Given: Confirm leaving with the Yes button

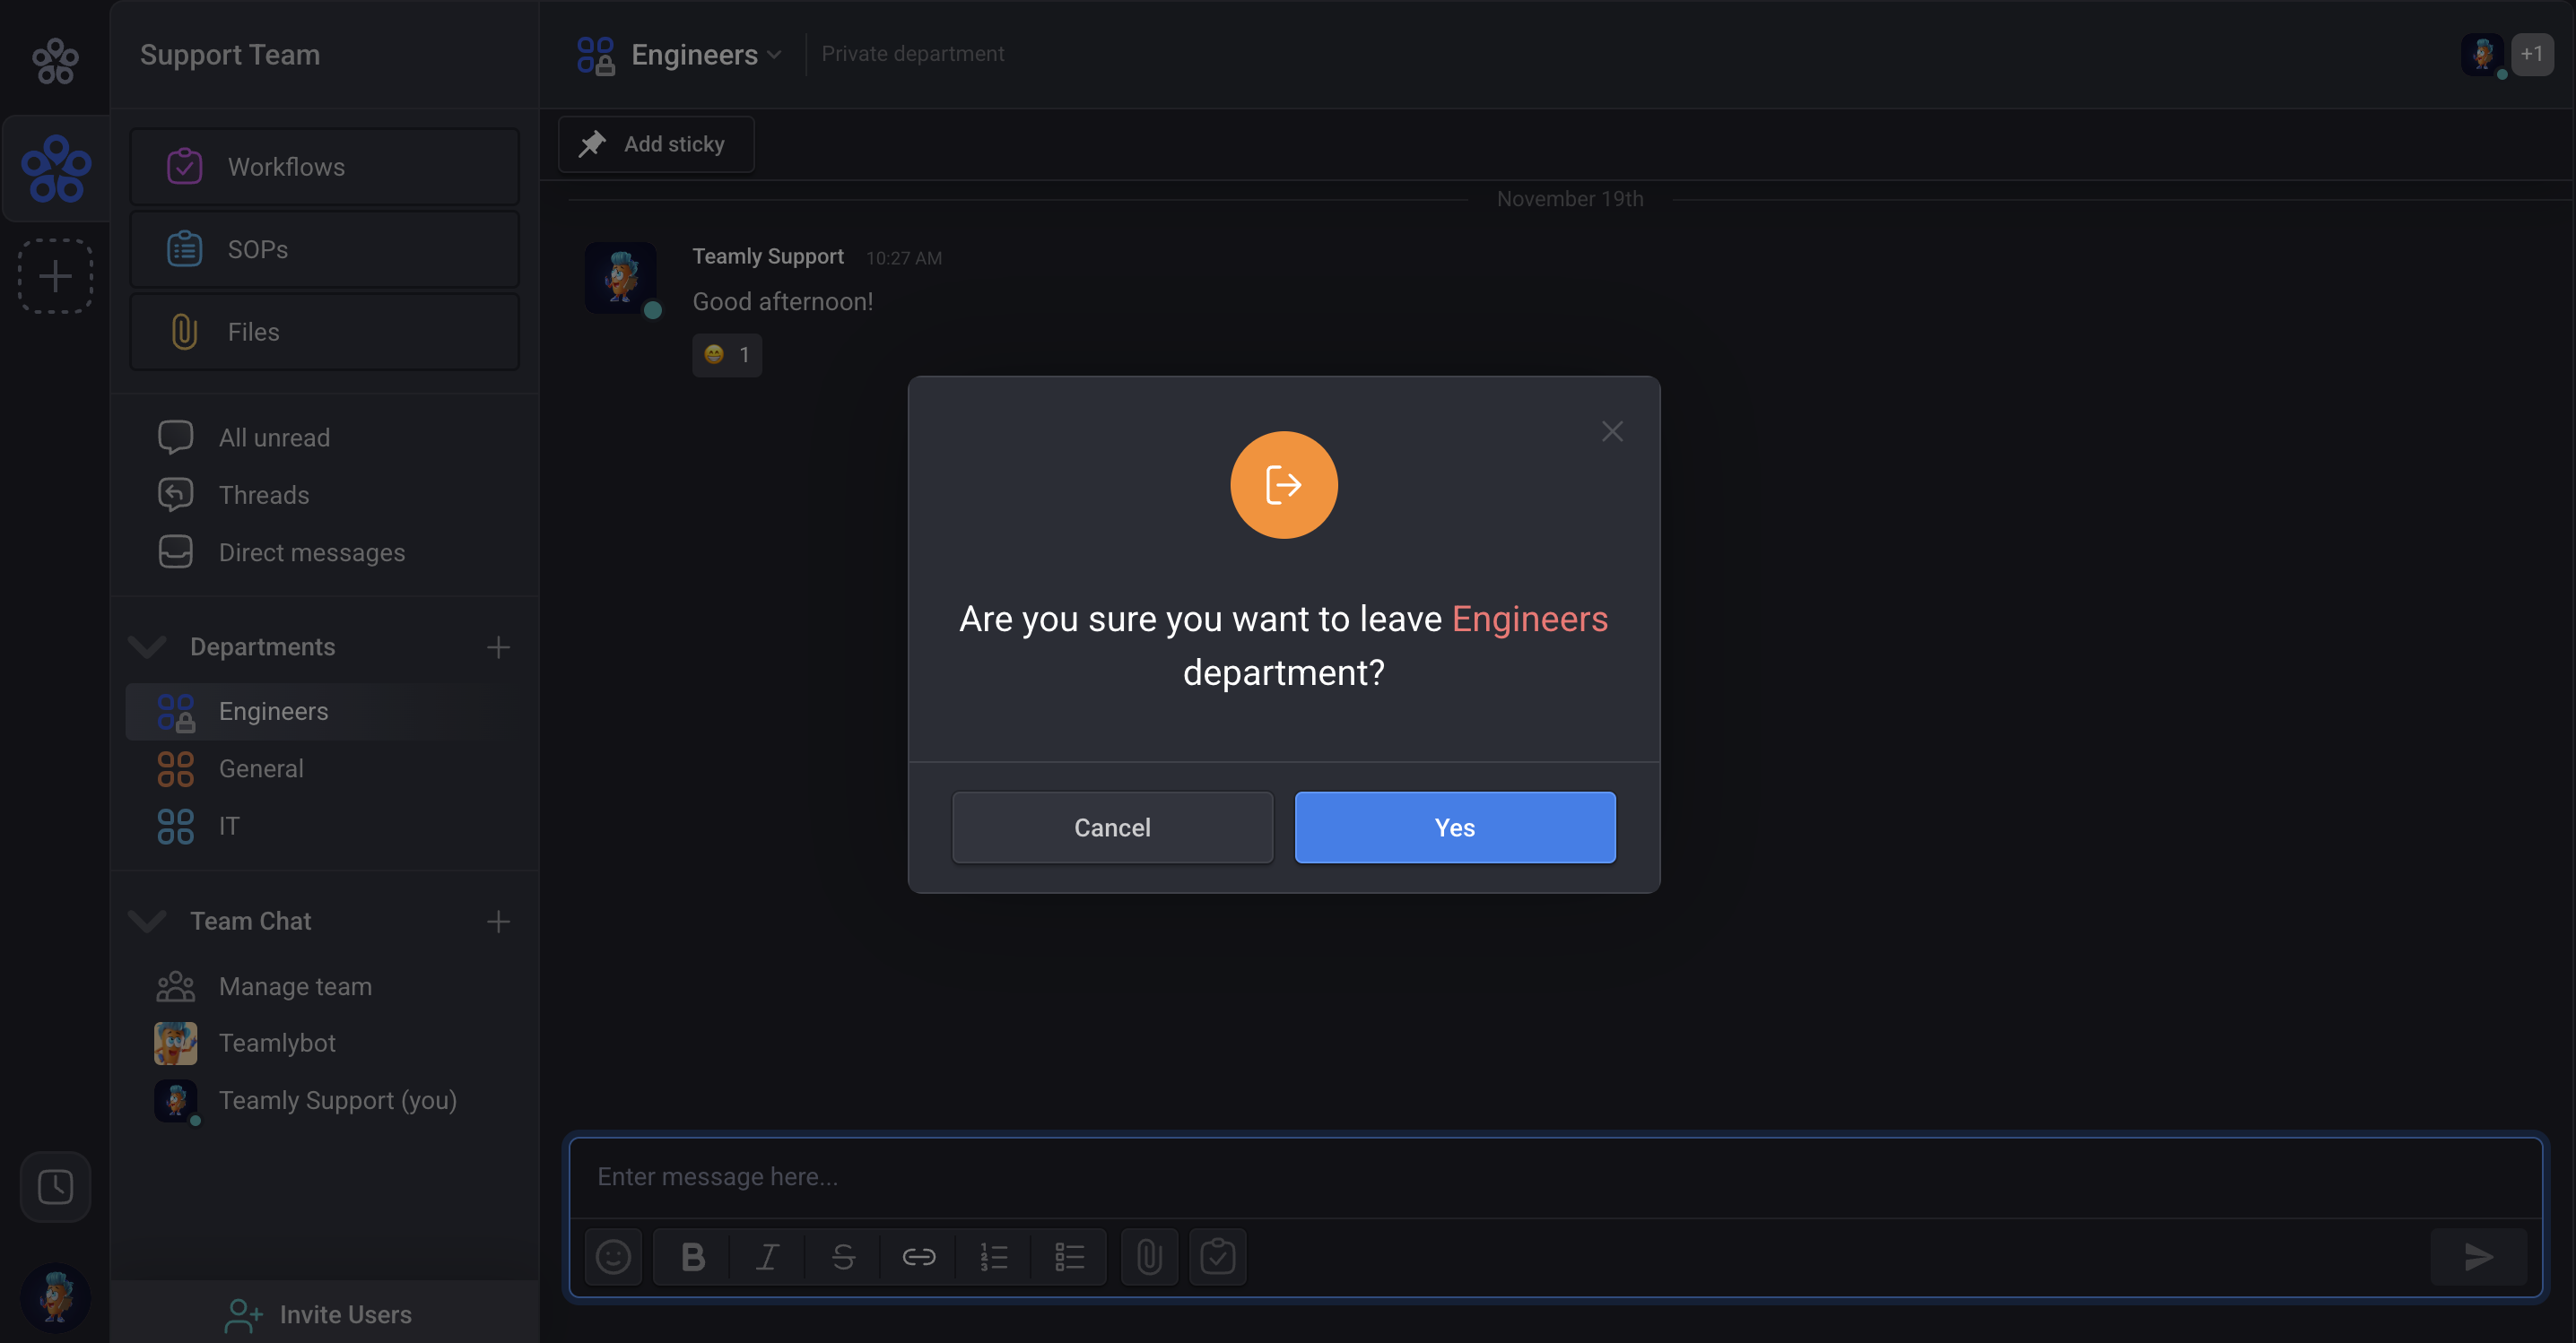Looking at the screenshot, I should pyautogui.click(x=1454, y=827).
